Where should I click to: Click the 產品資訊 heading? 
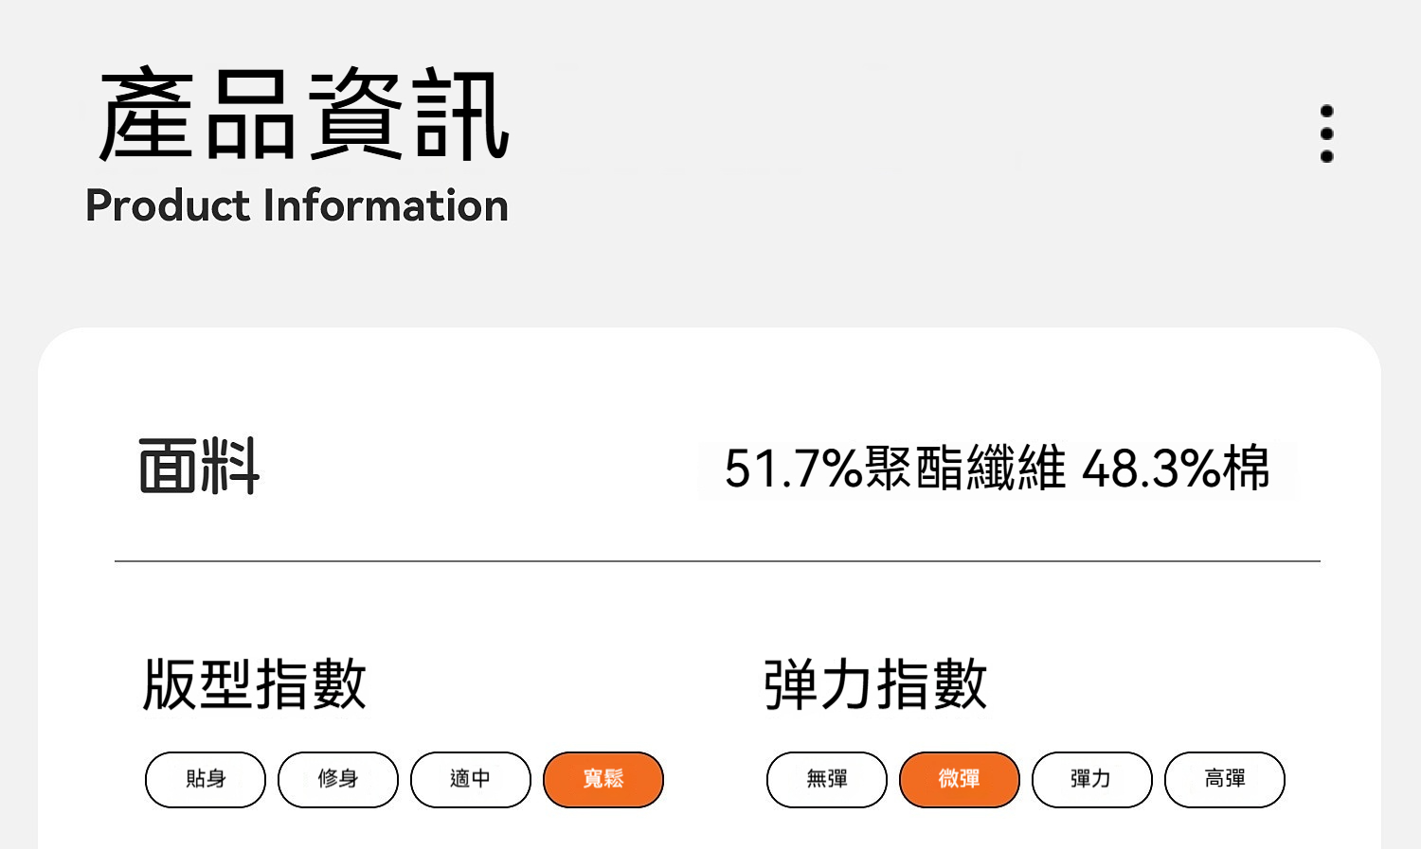(304, 115)
